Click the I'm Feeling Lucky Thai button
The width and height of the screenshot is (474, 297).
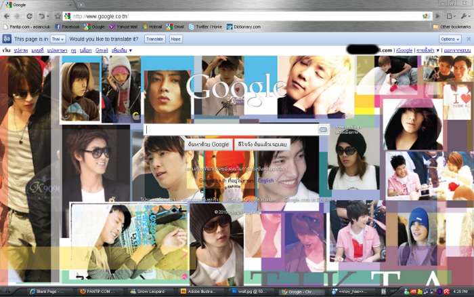click(262, 144)
